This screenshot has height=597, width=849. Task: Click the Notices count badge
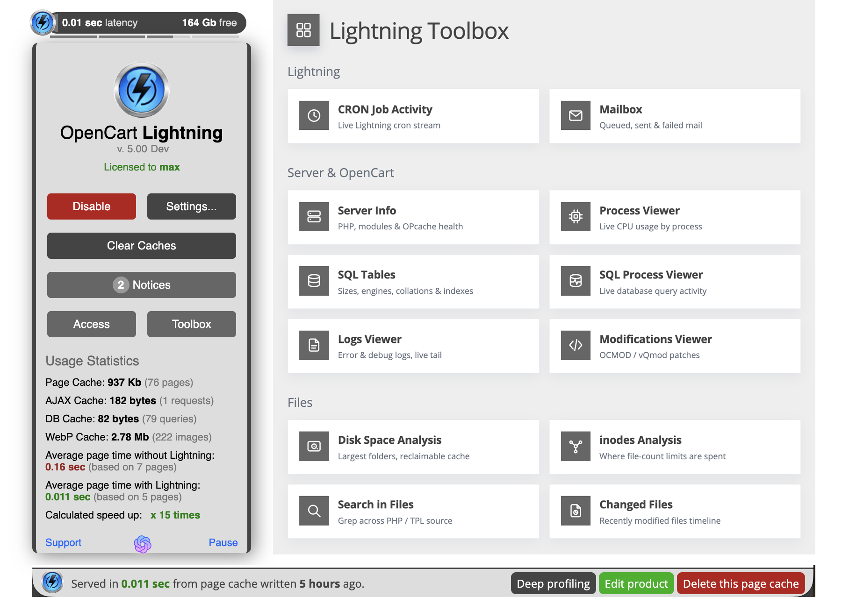coord(121,285)
